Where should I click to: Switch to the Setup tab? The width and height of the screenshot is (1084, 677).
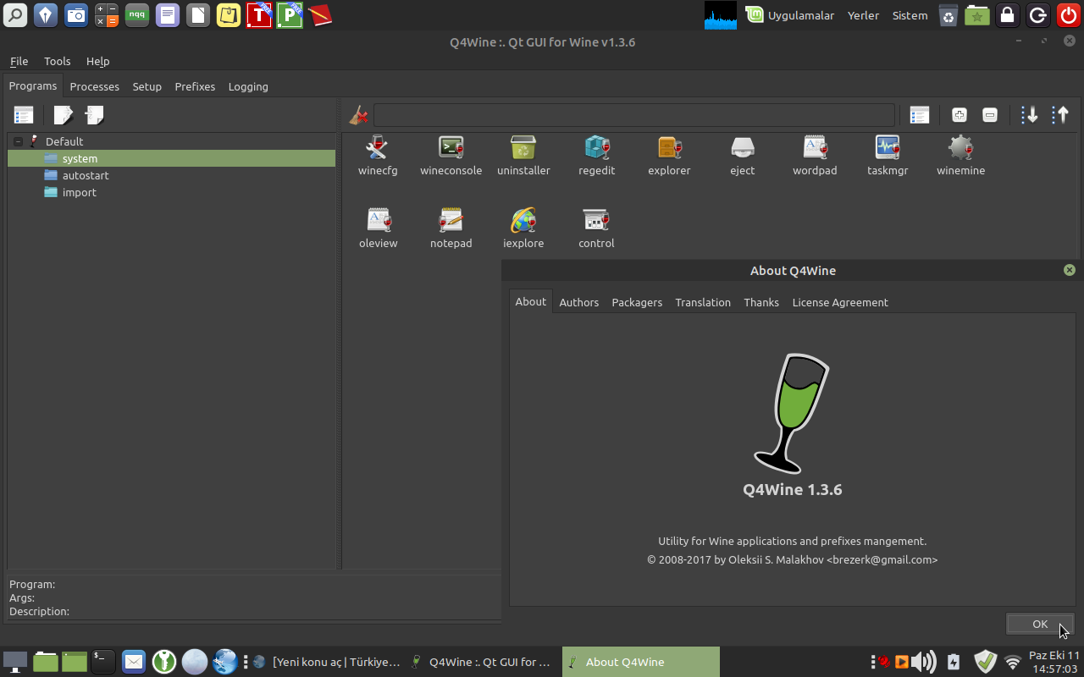click(147, 86)
